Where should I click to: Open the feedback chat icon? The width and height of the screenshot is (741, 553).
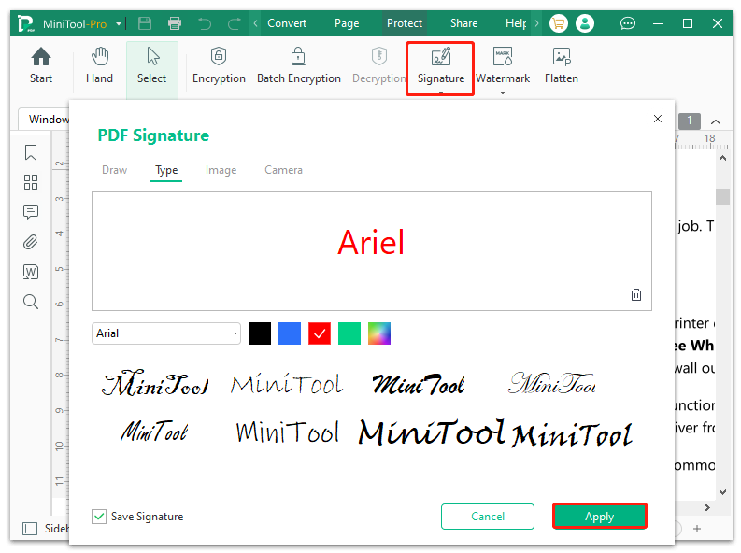[x=628, y=23]
